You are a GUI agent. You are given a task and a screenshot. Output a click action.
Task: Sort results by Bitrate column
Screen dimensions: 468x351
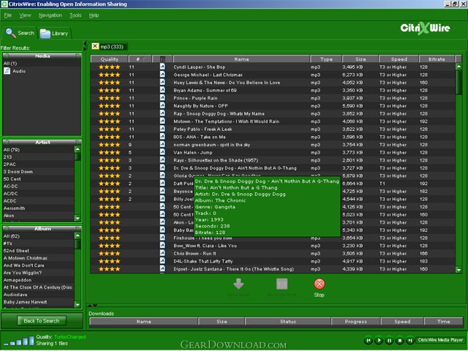437,59
